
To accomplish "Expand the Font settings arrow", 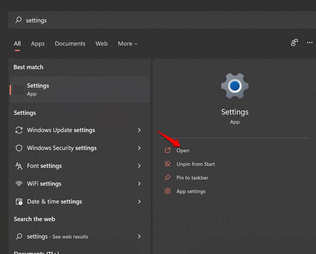I will pyautogui.click(x=139, y=166).
